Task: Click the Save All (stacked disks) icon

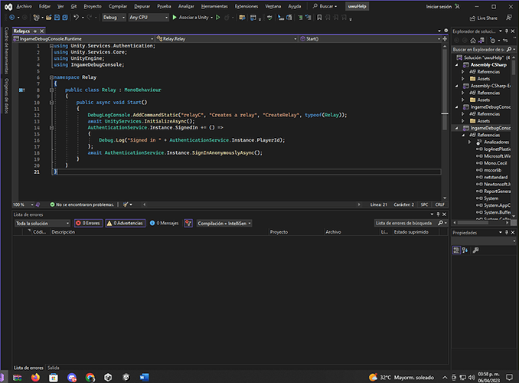Action: click(65, 17)
